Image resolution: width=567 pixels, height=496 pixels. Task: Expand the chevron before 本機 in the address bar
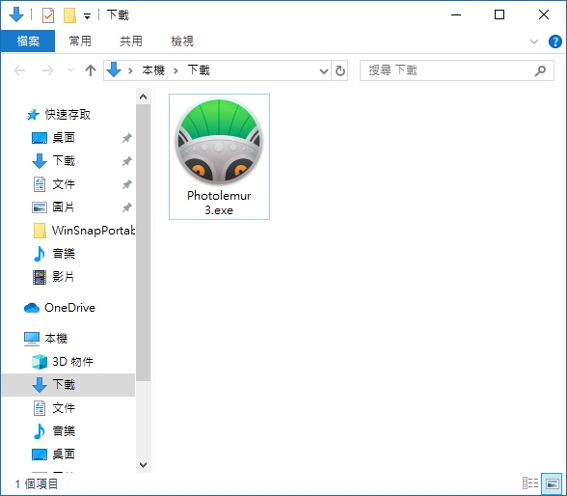pos(130,70)
